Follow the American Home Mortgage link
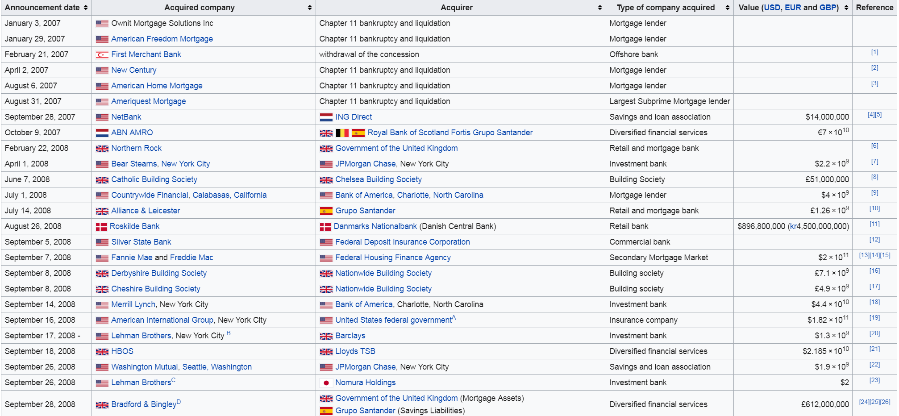This screenshot has width=899, height=416. tap(157, 86)
